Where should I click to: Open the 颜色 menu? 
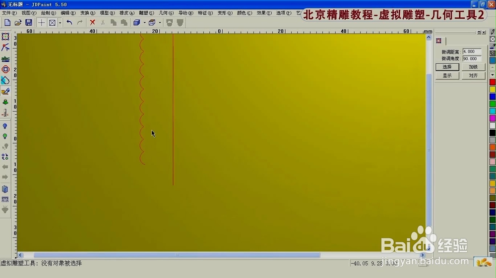(x=245, y=13)
